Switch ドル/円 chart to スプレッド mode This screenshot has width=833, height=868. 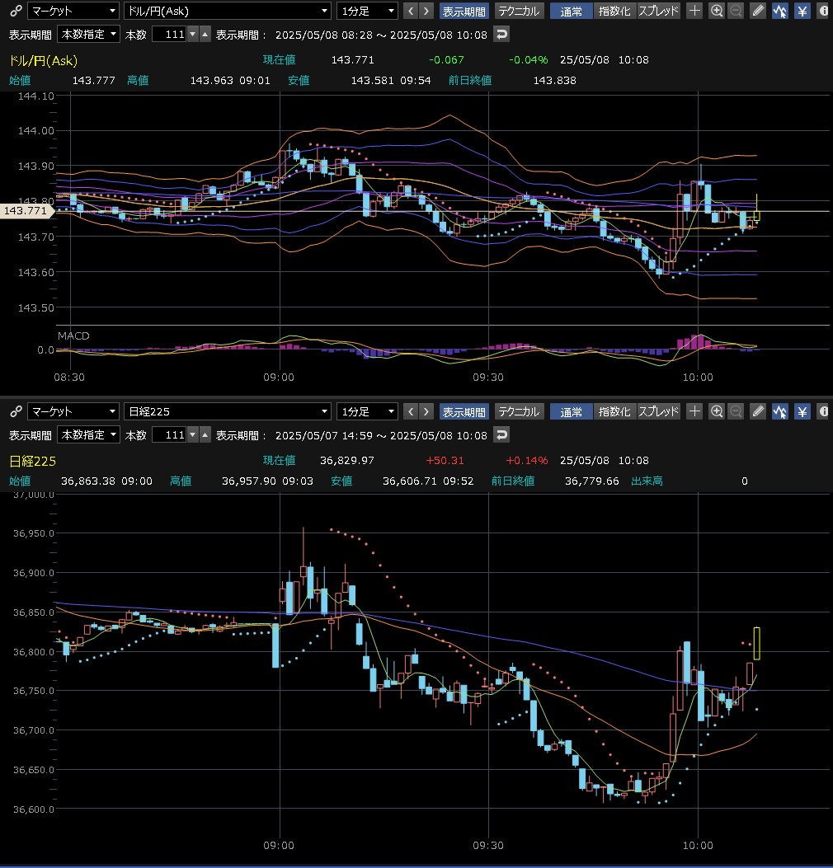click(658, 11)
